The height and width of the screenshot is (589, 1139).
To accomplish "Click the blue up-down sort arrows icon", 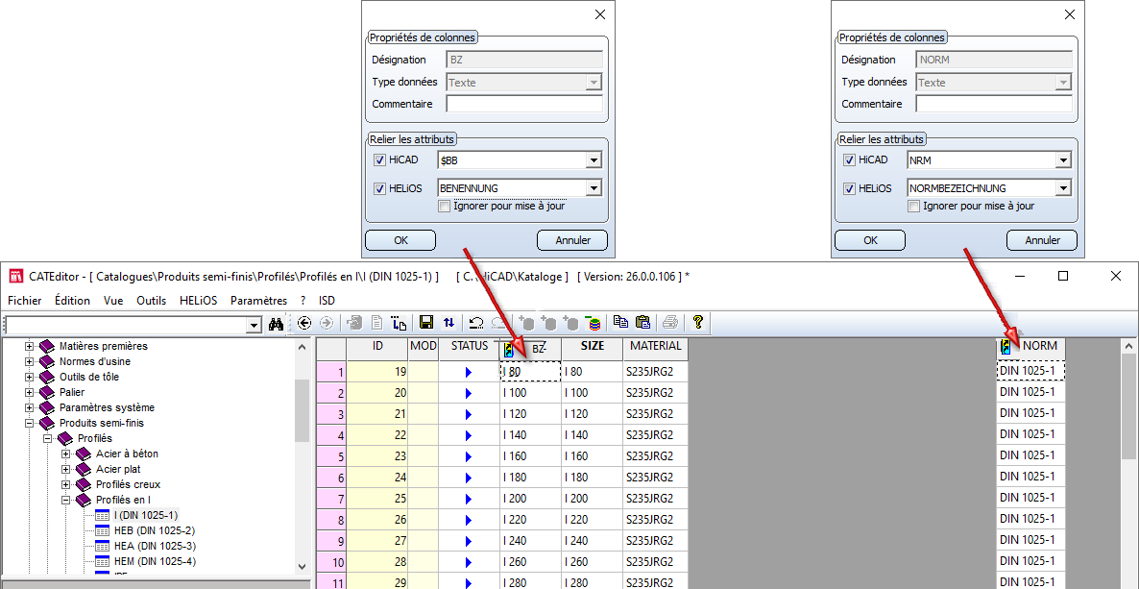I will tap(448, 323).
